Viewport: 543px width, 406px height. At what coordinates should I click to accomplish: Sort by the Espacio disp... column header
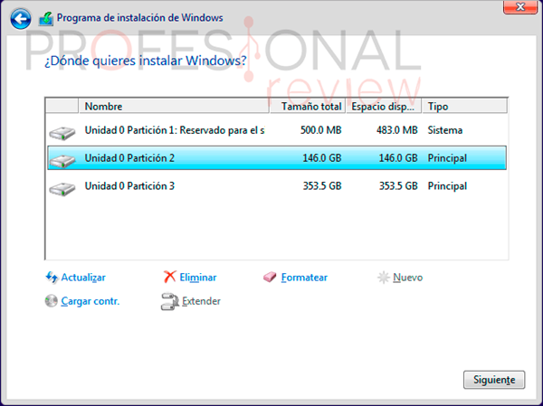coord(384,107)
